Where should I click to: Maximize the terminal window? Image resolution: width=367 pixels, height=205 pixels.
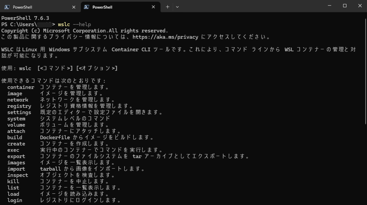click(x=345, y=6)
